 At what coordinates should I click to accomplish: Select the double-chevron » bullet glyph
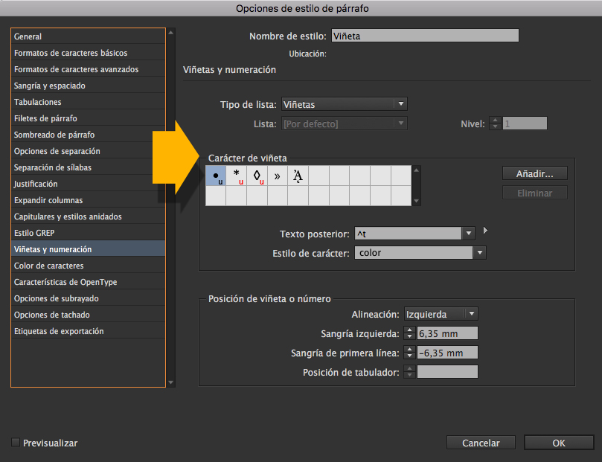pos(278,176)
